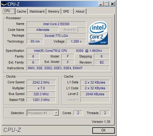Click the 65 nm technology value
Image resolution: width=153 pixels, height=136 pixels.
coord(35,41)
